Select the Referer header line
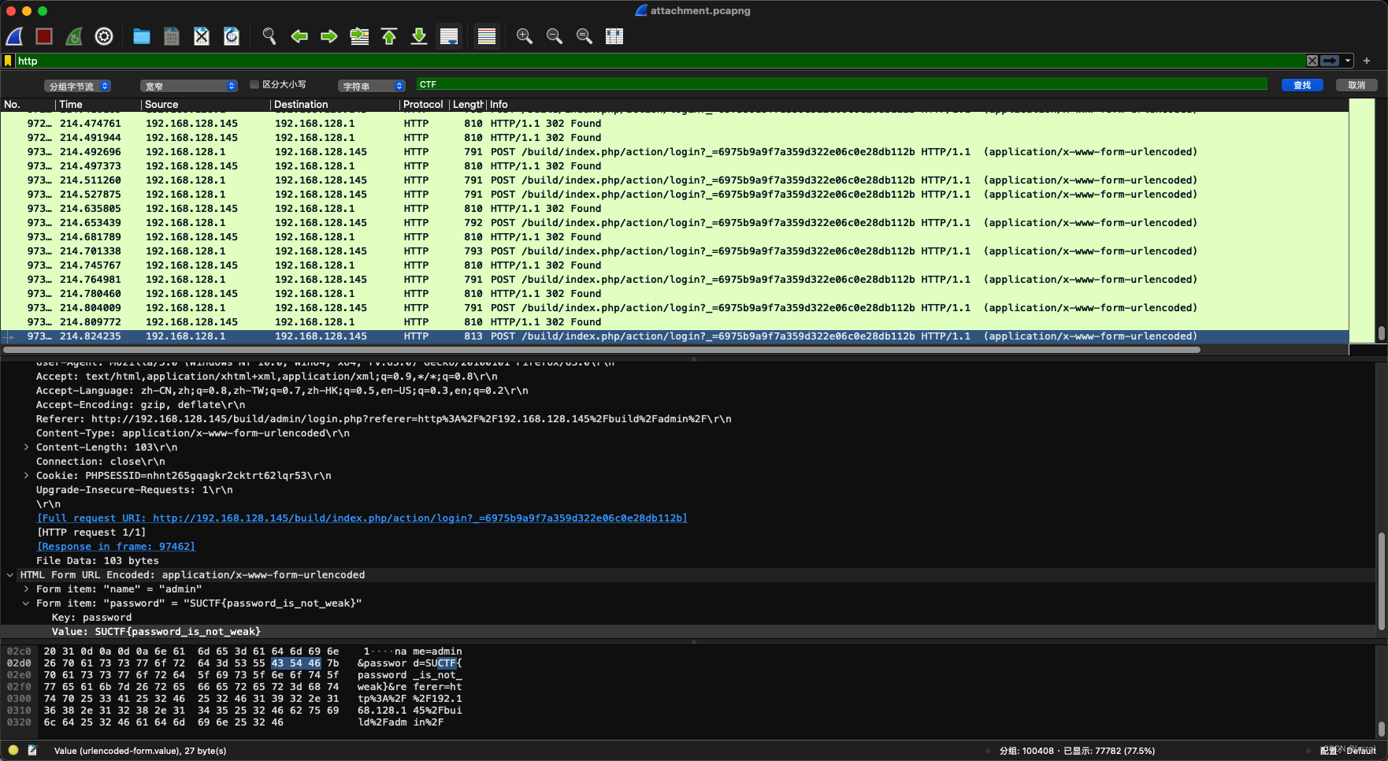The width and height of the screenshot is (1388, 761). click(x=384, y=419)
